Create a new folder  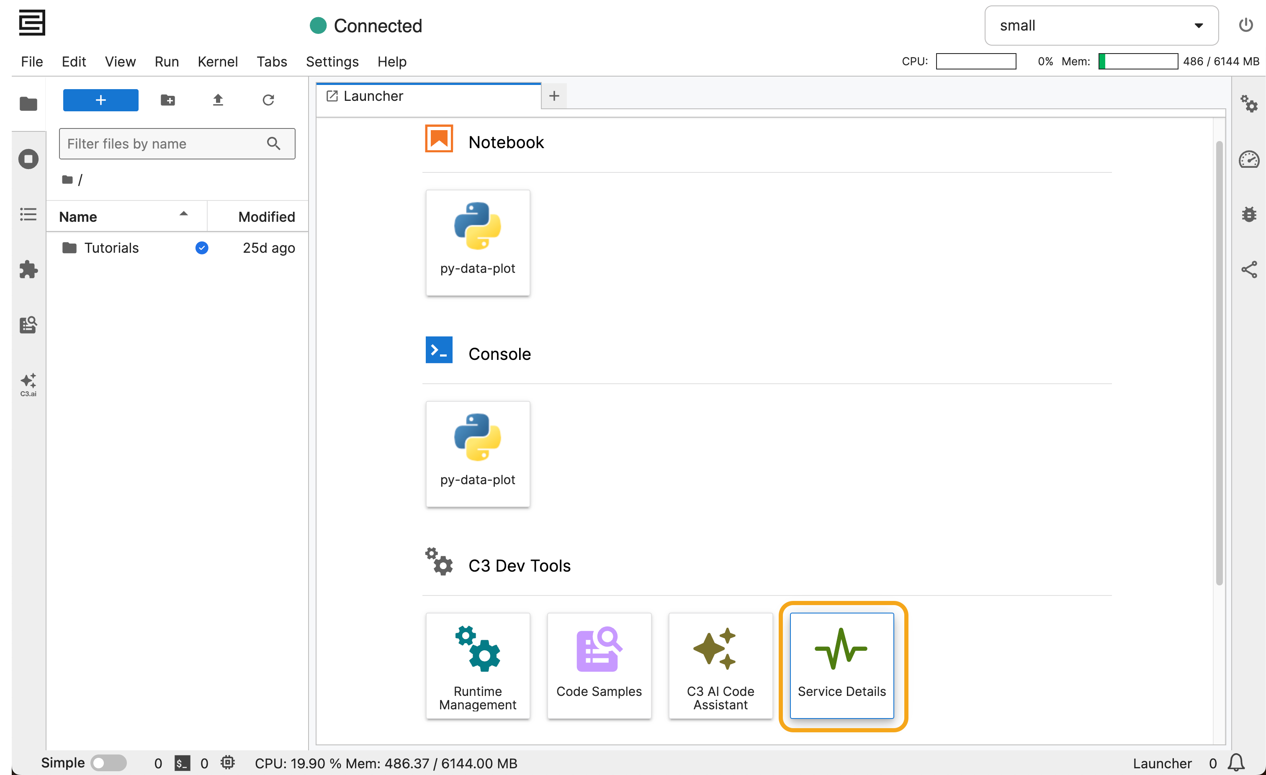click(167, 100)
